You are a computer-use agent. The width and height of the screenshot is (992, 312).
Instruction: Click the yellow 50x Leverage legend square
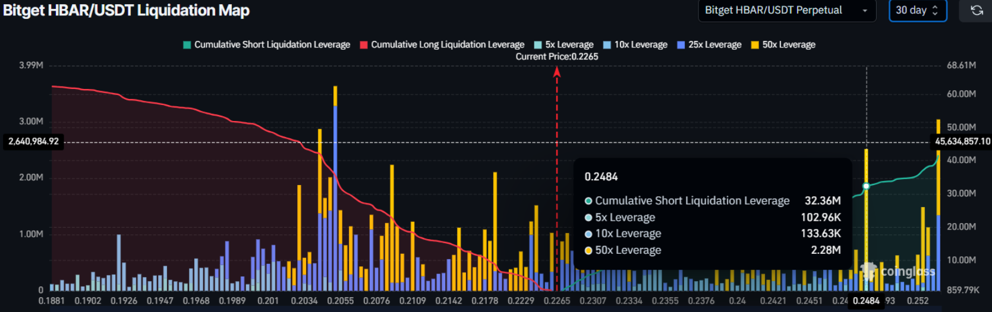[x=755, y=45]
